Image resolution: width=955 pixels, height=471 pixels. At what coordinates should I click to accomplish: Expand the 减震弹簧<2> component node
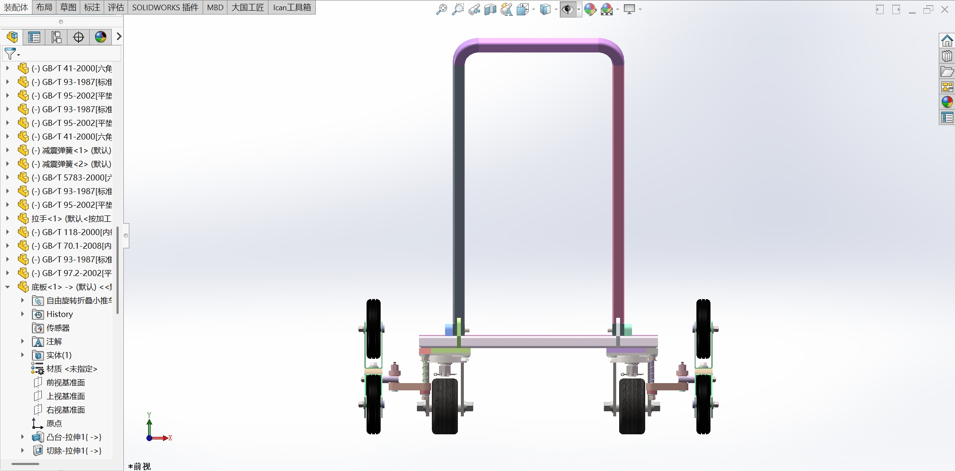(7, 164)
